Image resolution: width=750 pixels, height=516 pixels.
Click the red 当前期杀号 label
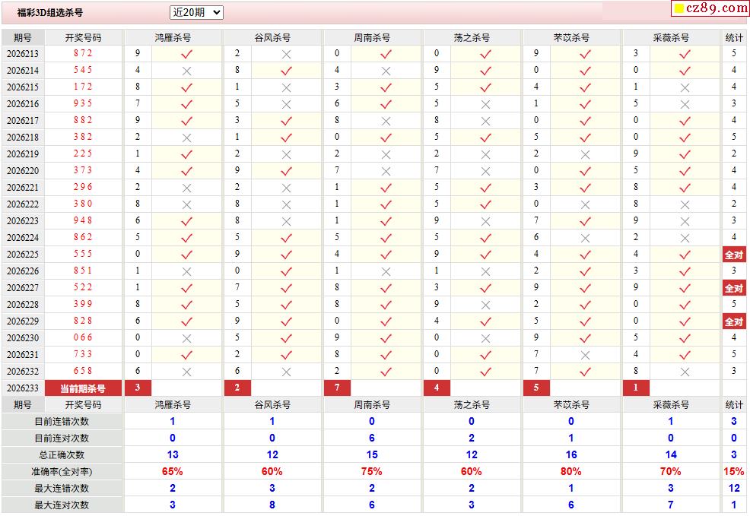83,388
